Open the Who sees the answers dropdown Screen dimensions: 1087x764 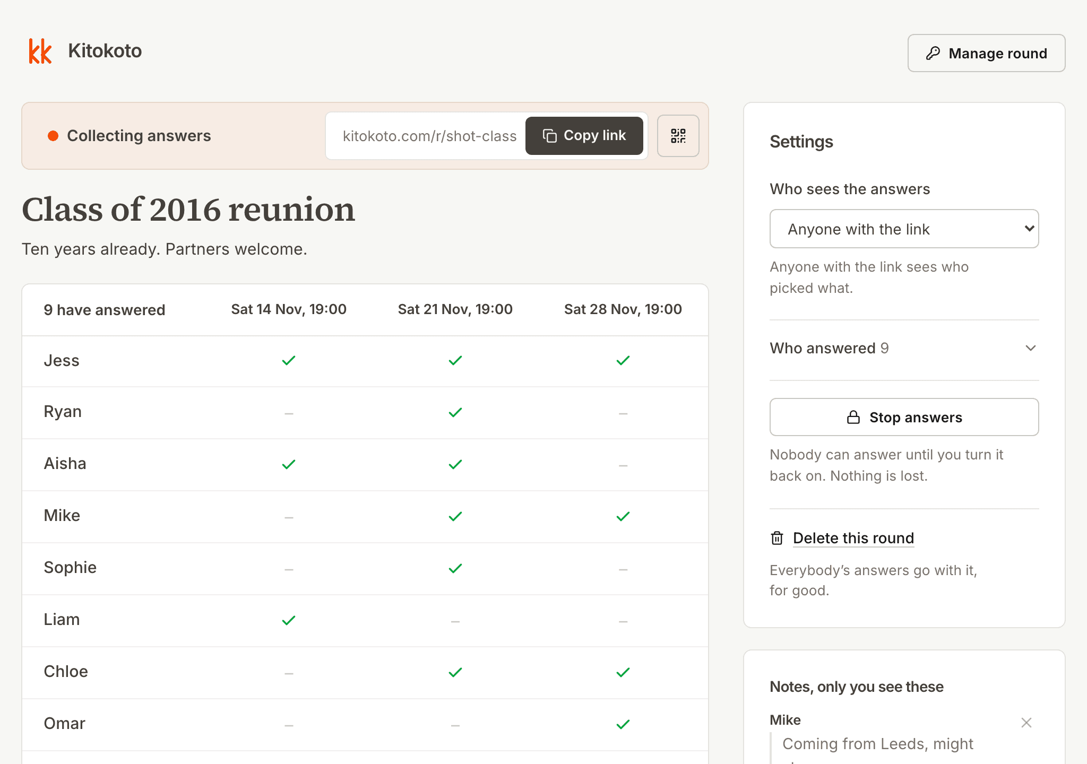(x=904, y=229)
